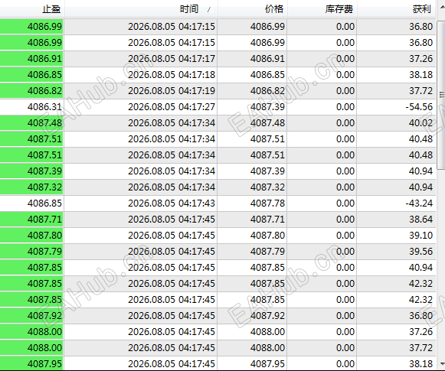Select price cell 4086.91
The height and width of the screenshot is (371, 445).
252,59
